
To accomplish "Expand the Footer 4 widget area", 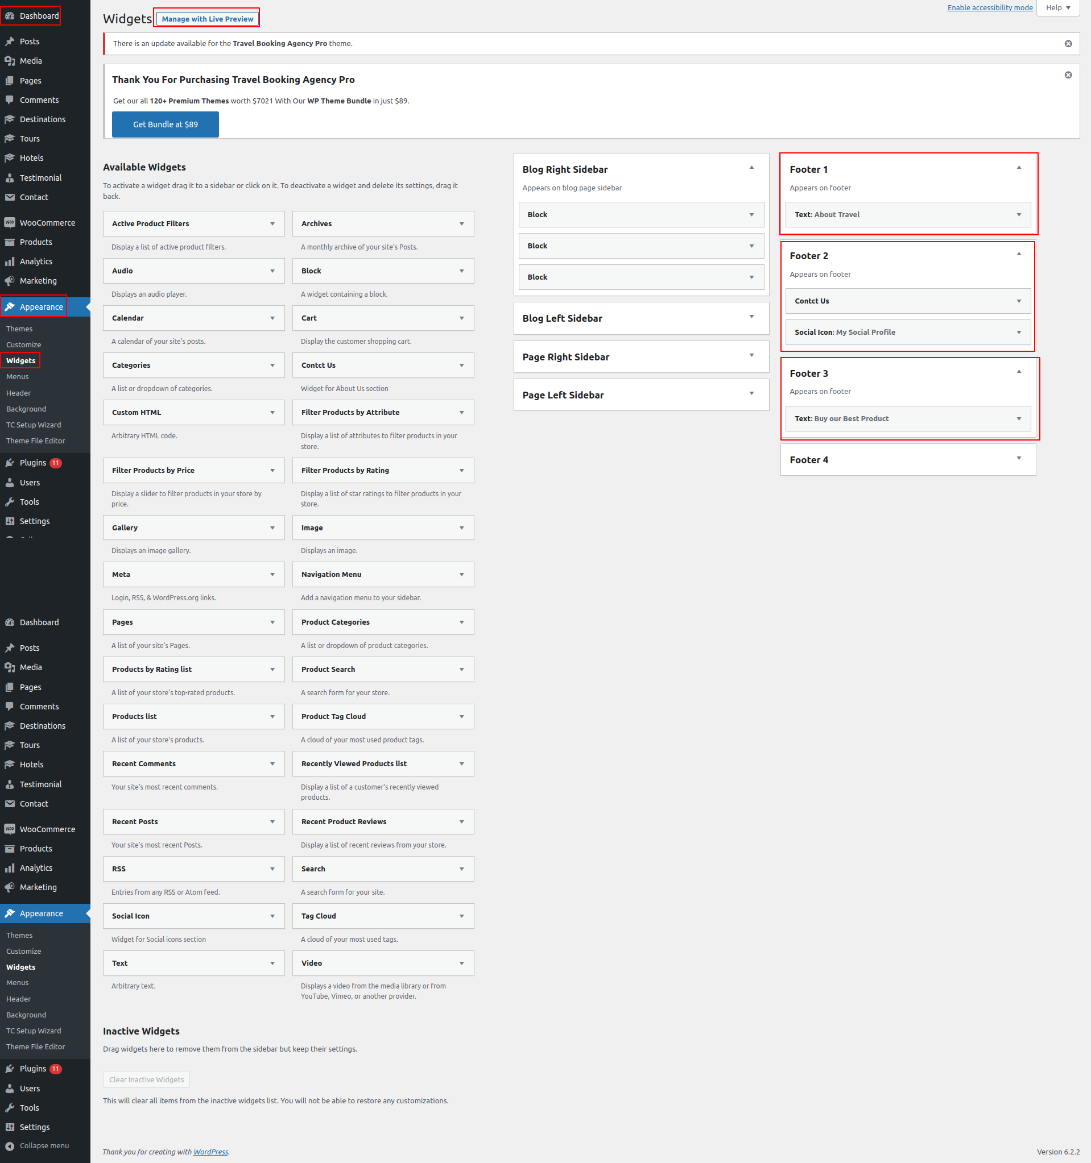I will [1019, 458].
